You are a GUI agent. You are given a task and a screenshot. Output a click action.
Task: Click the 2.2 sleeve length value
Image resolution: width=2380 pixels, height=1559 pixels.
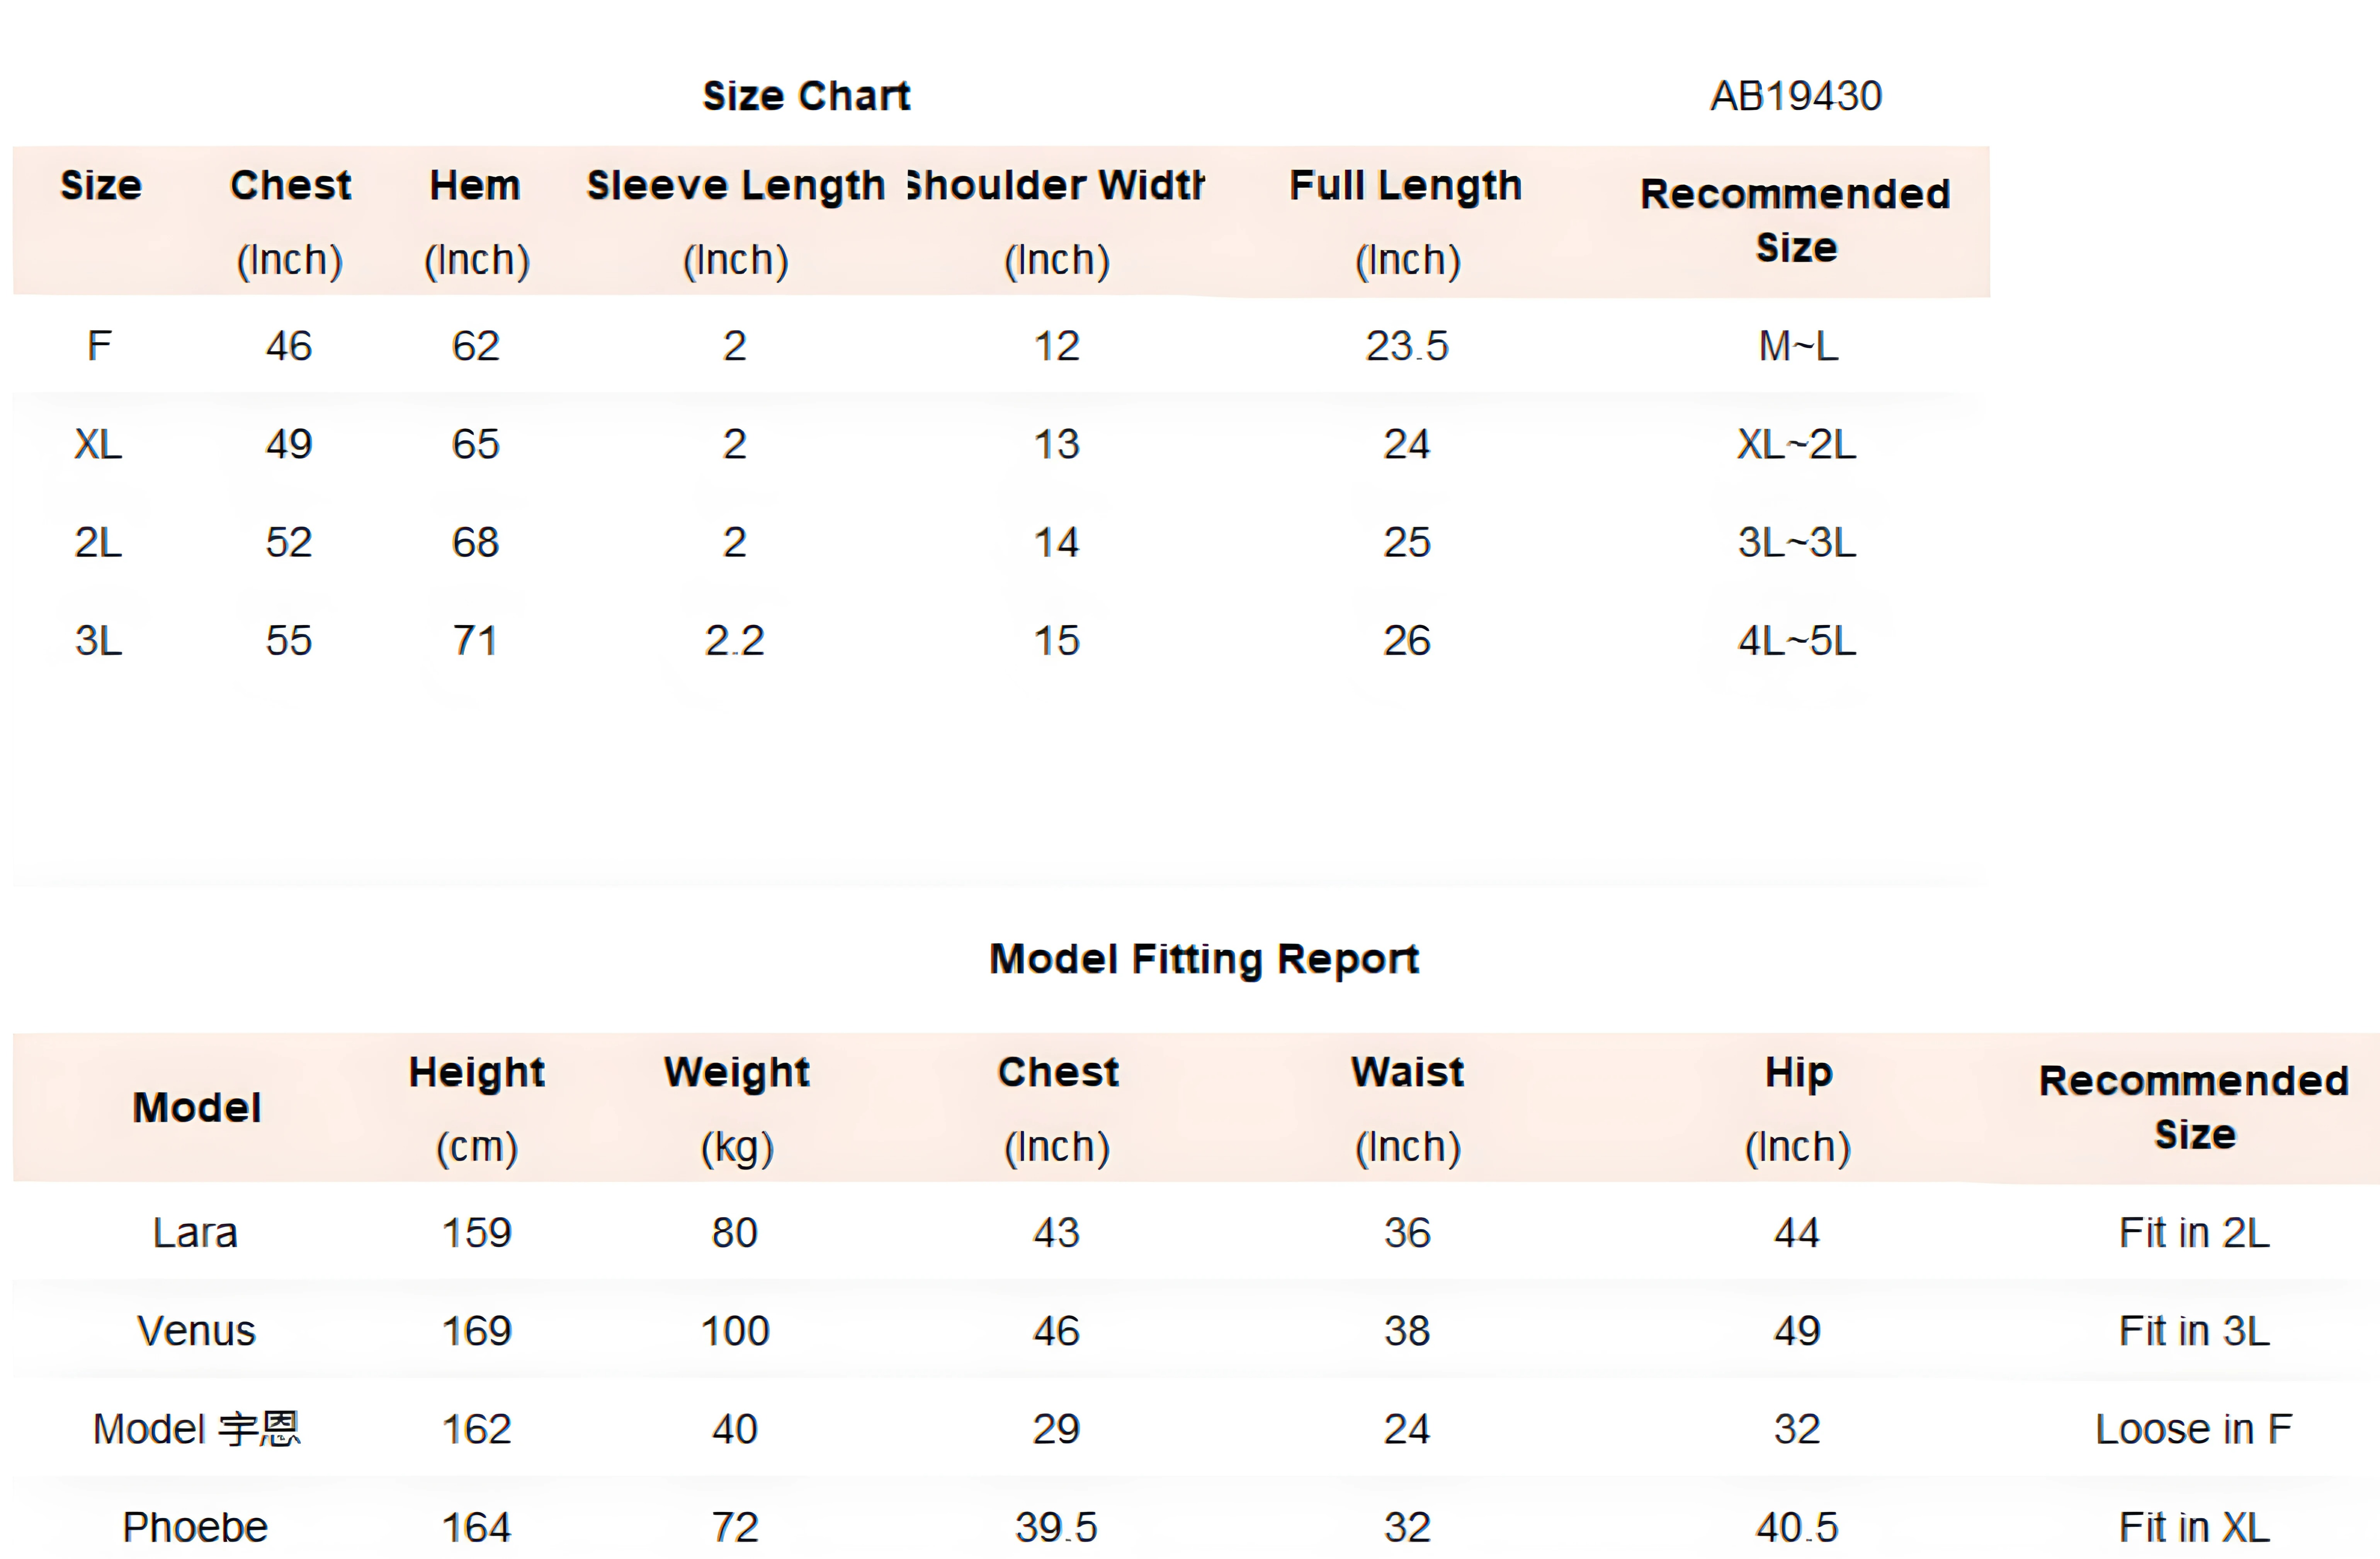[x=735, y=640]
